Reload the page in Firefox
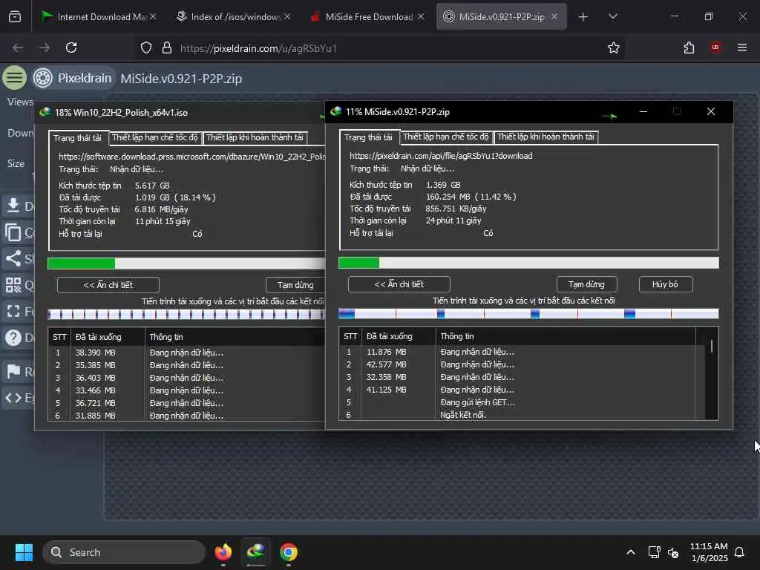This screenshot has width=760, height=570. 71,47
